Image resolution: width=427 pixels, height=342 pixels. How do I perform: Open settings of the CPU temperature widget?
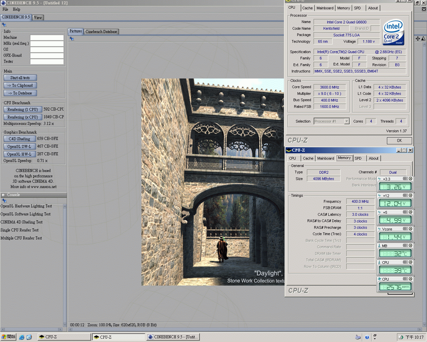coord(405,262)
